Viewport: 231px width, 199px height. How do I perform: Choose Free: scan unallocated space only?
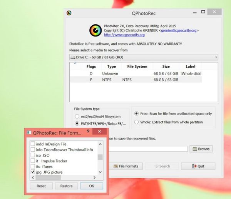tap(136, 114)
